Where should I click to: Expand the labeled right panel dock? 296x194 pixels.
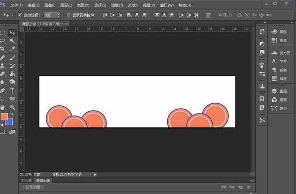[x=293, y=22]
